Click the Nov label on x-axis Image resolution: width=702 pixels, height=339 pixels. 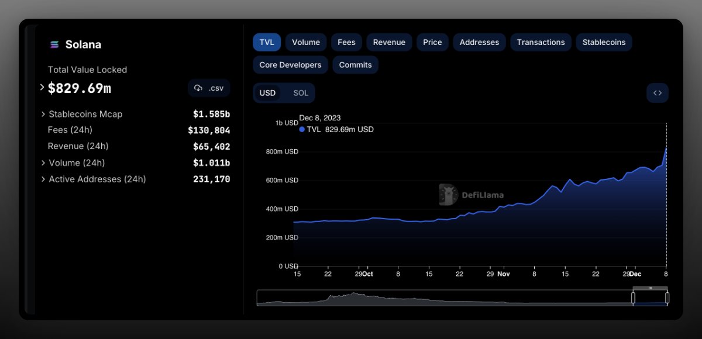(504, 274)
